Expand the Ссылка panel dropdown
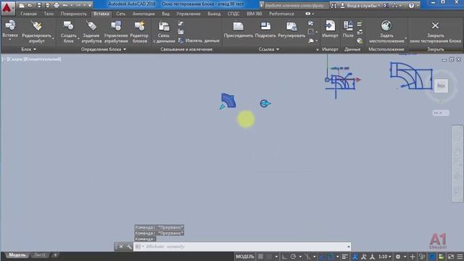The height and width of the screenshot is (261, 464). tap(269, 49)
